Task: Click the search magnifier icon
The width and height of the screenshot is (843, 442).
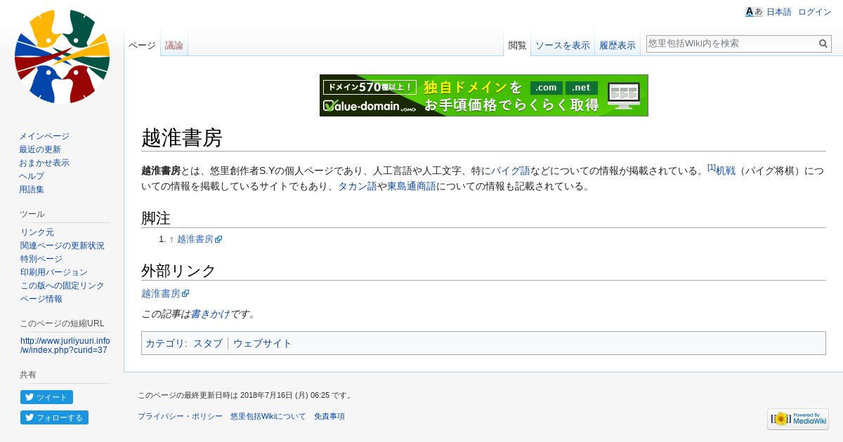Action: [x=823, y=43]
